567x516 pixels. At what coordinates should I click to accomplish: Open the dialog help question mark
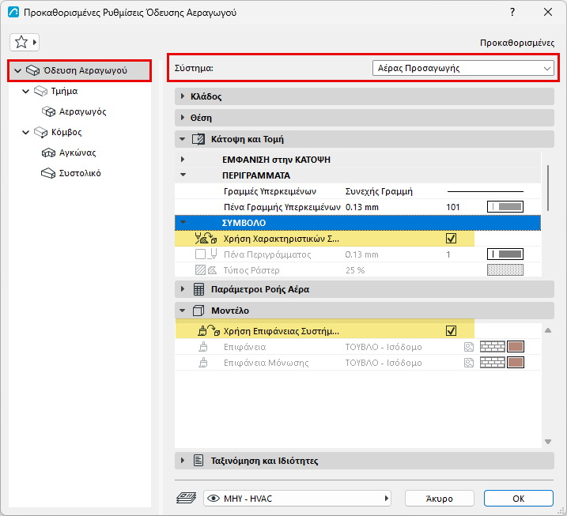(512, 13)
